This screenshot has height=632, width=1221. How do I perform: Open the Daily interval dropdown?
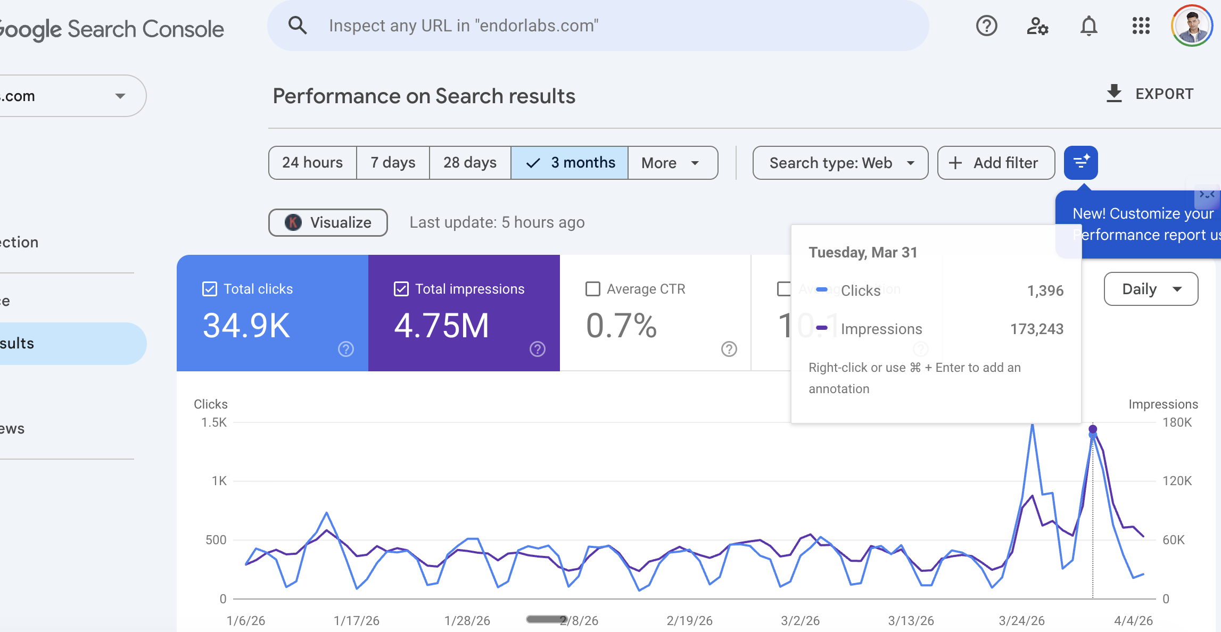[1151, 289]
